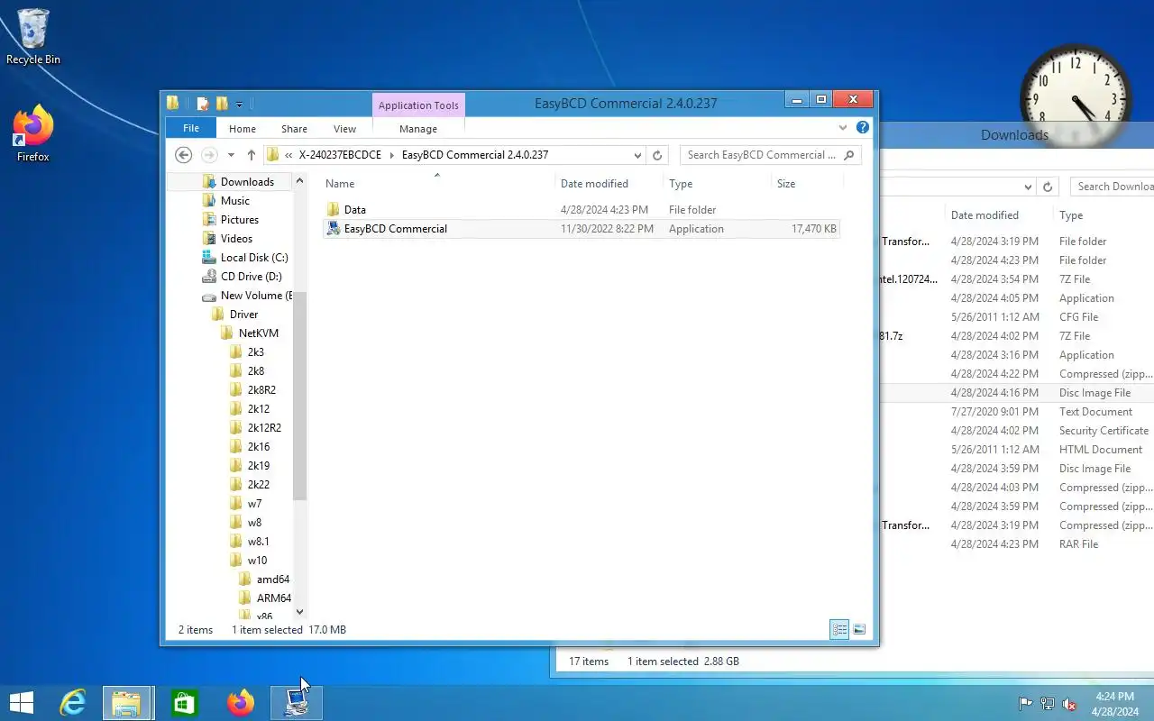Select New Volume drive in the tree

256,296
